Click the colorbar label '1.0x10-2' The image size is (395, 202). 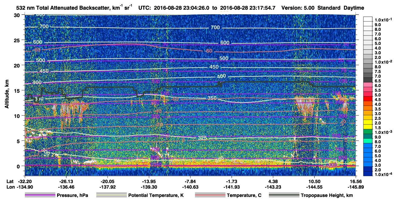click(x=383, y=62)
